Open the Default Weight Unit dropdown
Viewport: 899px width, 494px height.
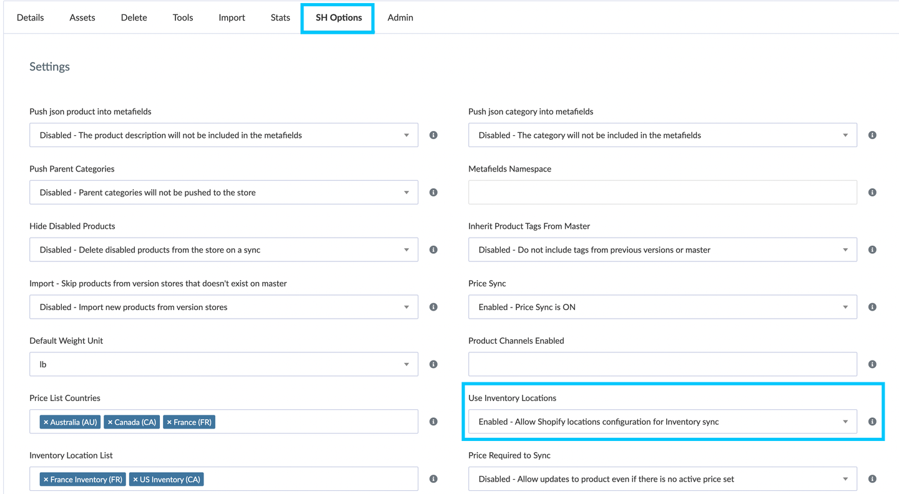click(x=408, y=364)
